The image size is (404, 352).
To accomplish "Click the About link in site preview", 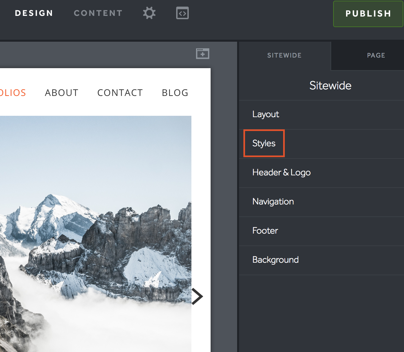I will (62, 93).
